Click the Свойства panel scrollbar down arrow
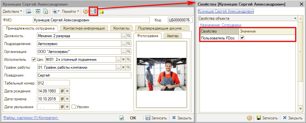Viewport: 306px width, 123px height. (x=300, y=109)
